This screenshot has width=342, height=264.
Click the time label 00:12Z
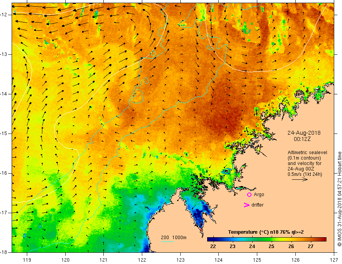(x=302, y=139)
